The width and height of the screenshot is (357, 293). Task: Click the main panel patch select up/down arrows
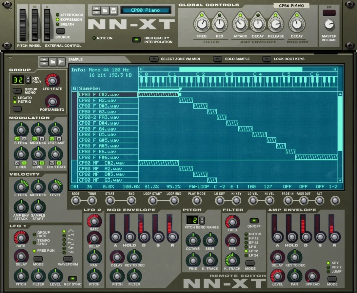coord(96,10)
